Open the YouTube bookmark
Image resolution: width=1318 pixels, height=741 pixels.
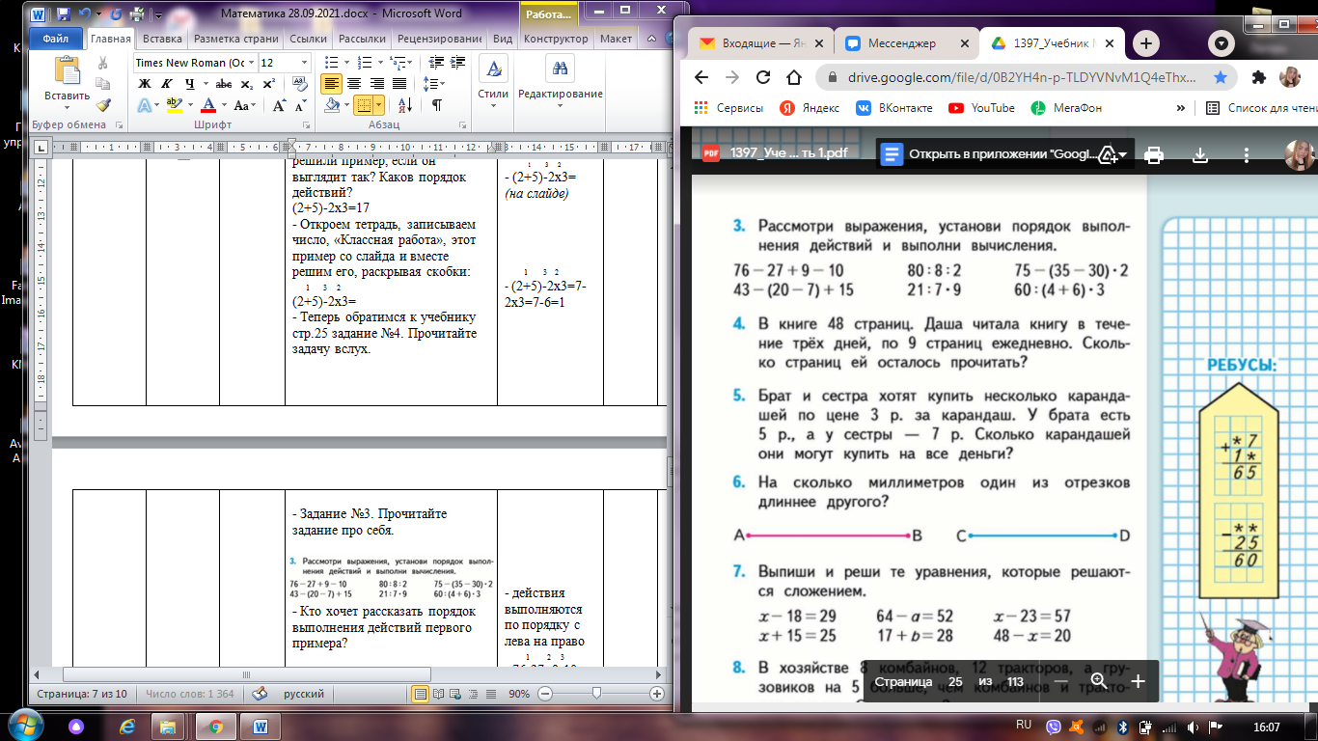tap(982, 108)
